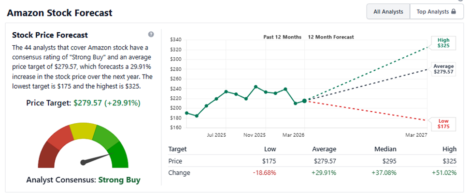Click the -18.68% low change value
This screenshot has height=195, width=471.
click(x=265, y=172)
